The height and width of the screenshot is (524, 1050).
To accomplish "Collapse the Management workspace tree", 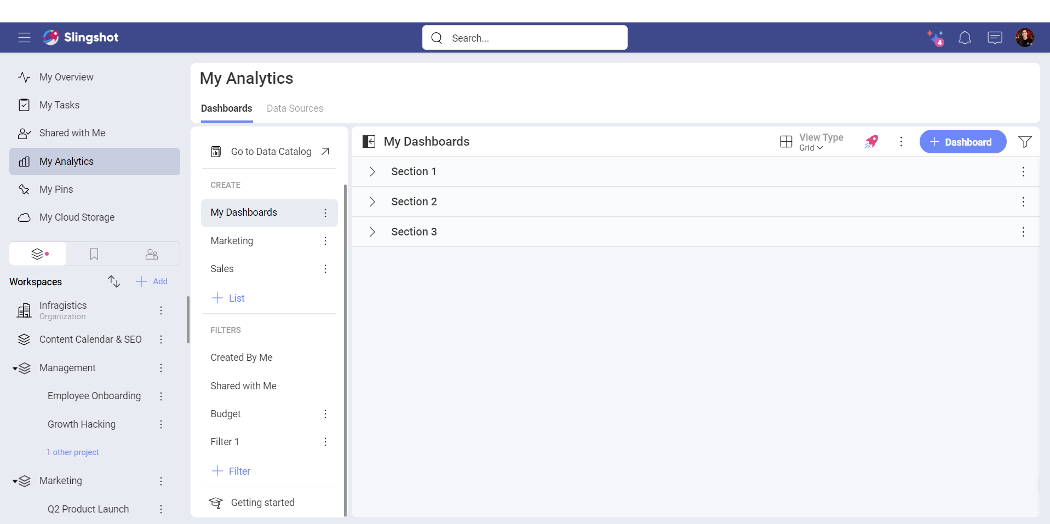I will coord(15,368).
